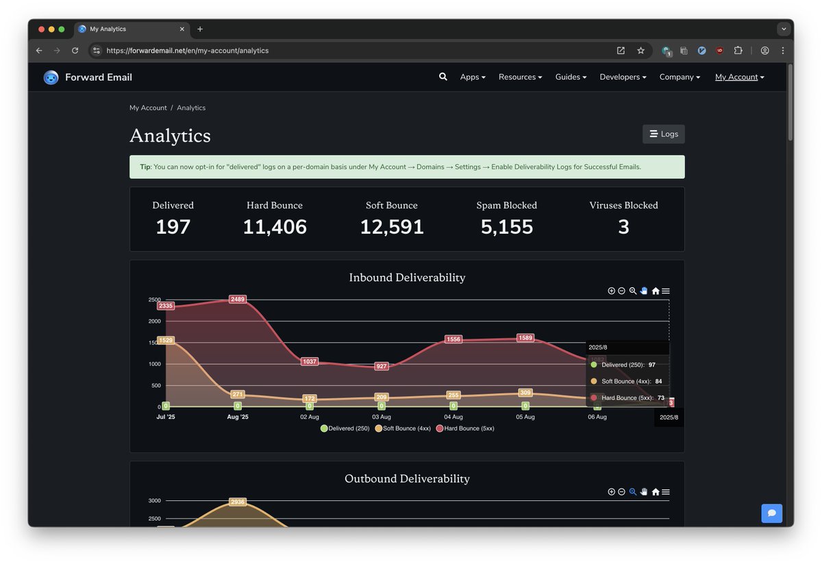Screen dimensions: 822x564
Task: Expand the Apps dropdown menu
Action: point(473,77)
